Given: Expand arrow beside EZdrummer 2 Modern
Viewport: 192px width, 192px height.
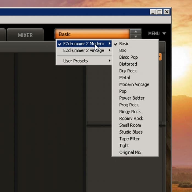Looking at the screenshot, I should pyautogui.click(x=109, y=43).
